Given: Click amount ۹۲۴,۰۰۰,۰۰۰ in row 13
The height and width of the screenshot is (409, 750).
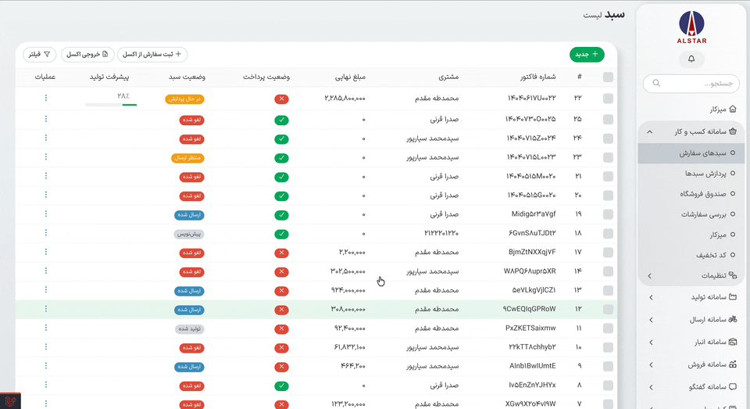Looking at the screenshot, I should (348, 290).
